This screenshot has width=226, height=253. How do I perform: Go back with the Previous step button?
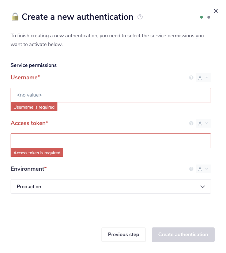[124, 235]
